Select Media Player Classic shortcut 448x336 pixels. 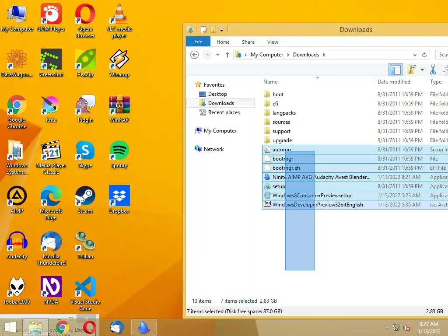[x=51, y=157]
